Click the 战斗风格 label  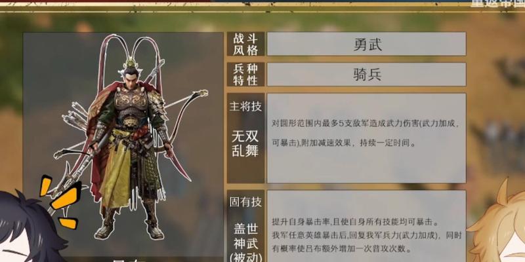click(x=245, y=44)
